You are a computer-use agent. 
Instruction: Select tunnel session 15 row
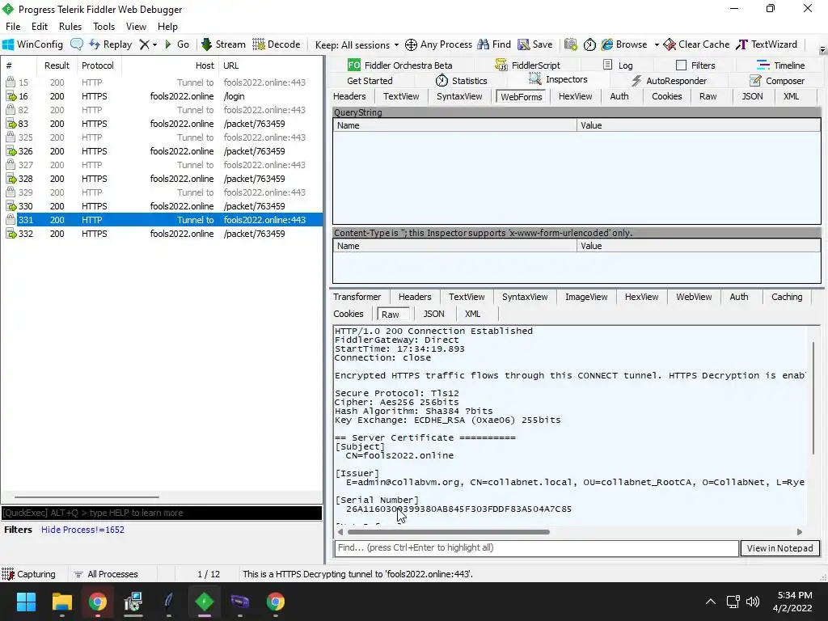pyautogui.click(x=162, y=82)
